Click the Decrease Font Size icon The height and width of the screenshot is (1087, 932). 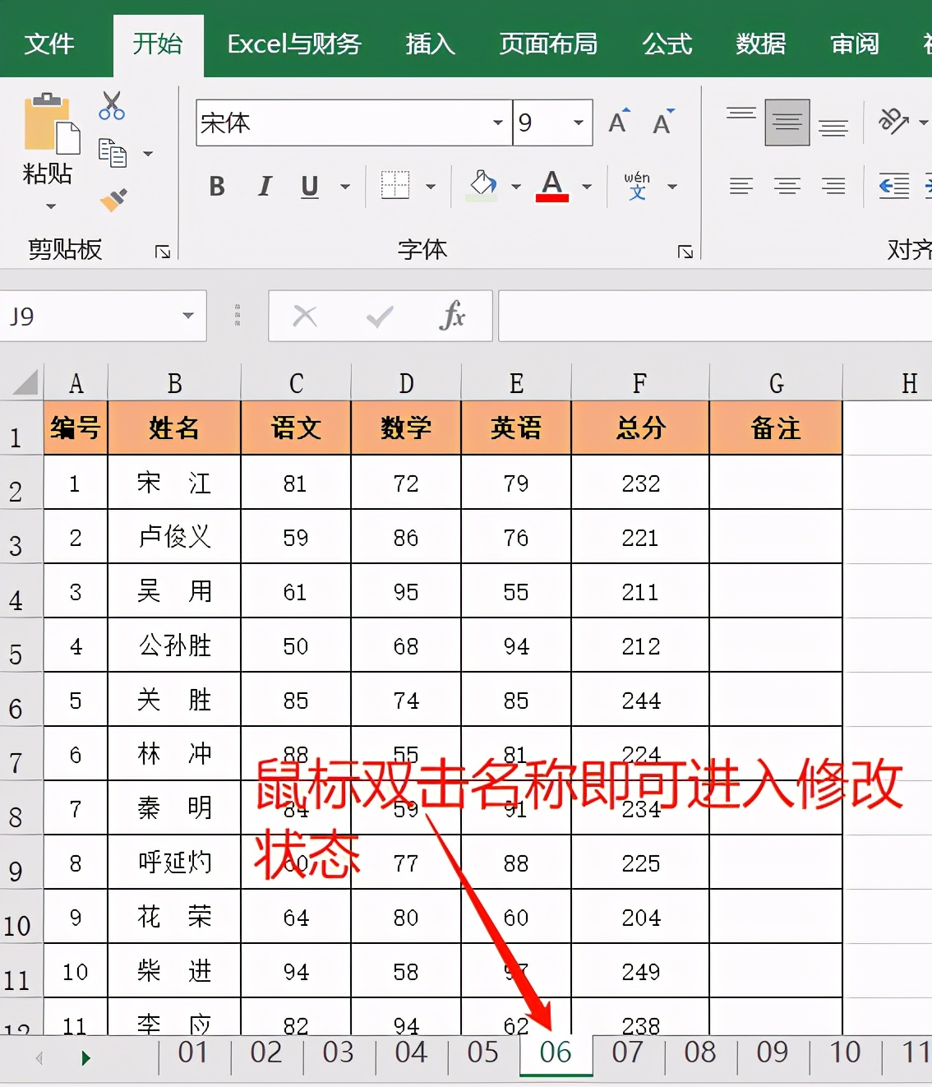(x=662, y=123)
